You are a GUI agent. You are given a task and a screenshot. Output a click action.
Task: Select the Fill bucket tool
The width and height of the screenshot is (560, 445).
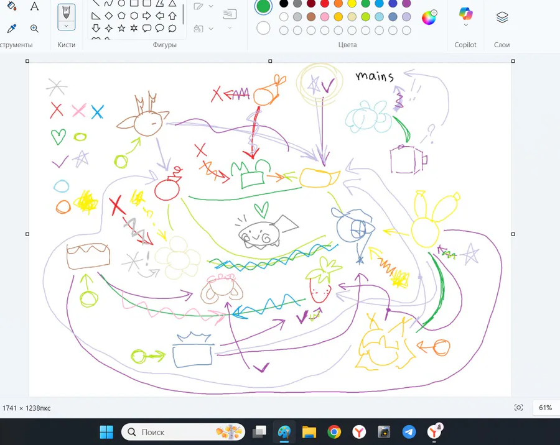point(11,6)
